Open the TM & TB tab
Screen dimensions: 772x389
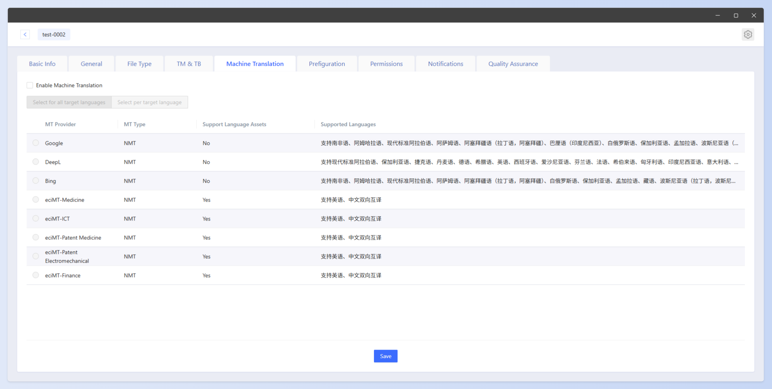[189, 64]
